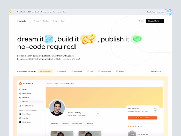This screenshot has width=181, height=136.
Task: Select the SaaS Product chip
Action: coord(46,71)
